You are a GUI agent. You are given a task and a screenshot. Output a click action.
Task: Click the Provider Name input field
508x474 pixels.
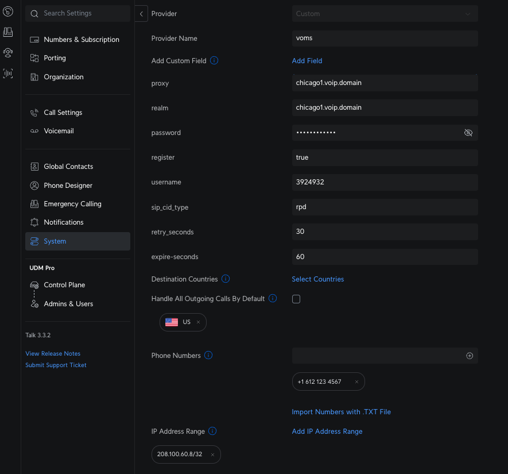coord(385,38)
